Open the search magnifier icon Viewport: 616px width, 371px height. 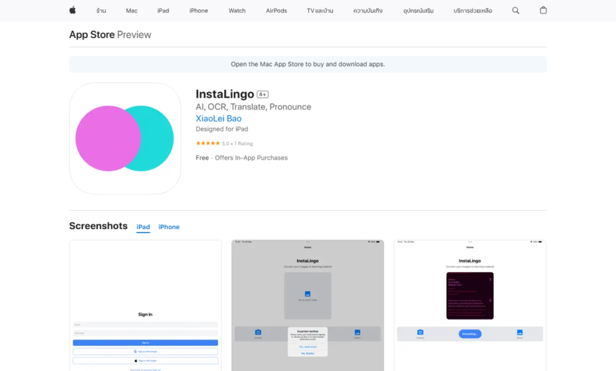(x=516, y=11)
